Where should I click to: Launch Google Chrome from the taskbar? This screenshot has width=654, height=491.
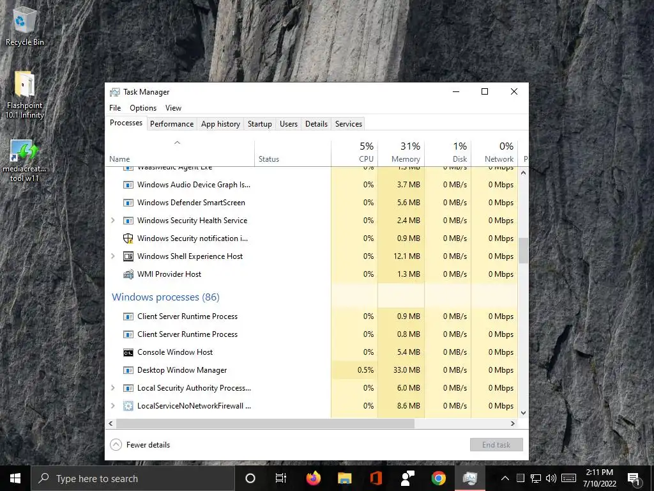(x=438, y=478)
